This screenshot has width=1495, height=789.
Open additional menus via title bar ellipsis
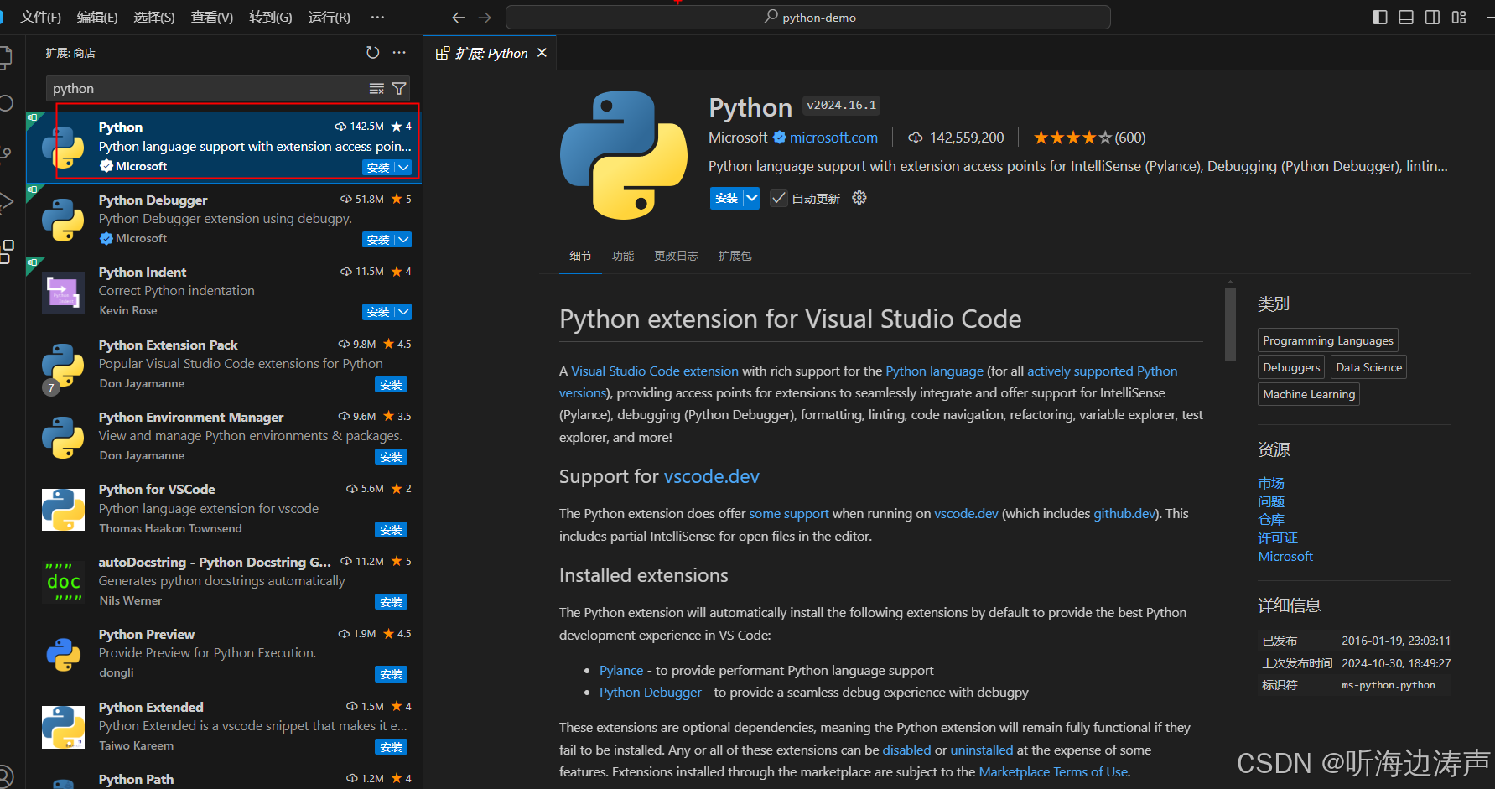point(377,18)
